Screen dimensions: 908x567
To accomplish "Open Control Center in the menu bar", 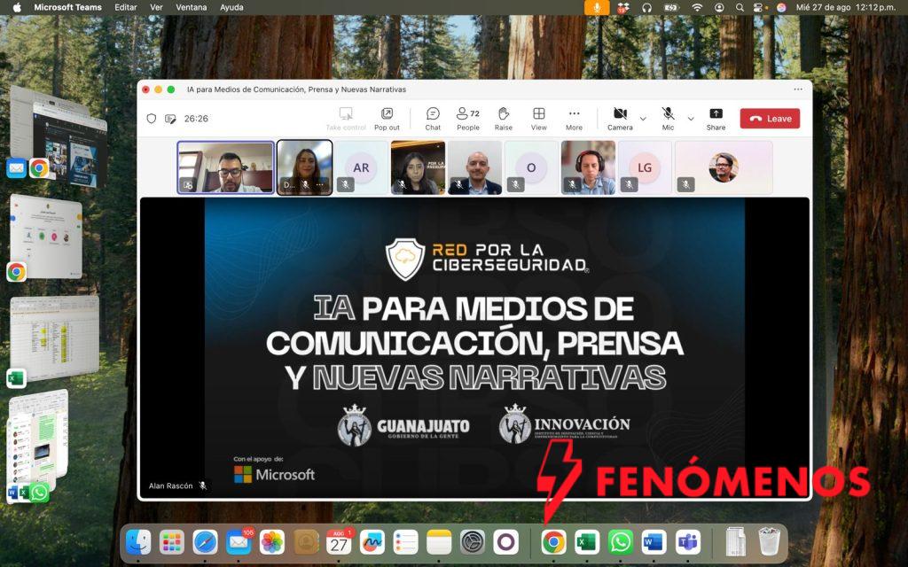I will point(760,7).
